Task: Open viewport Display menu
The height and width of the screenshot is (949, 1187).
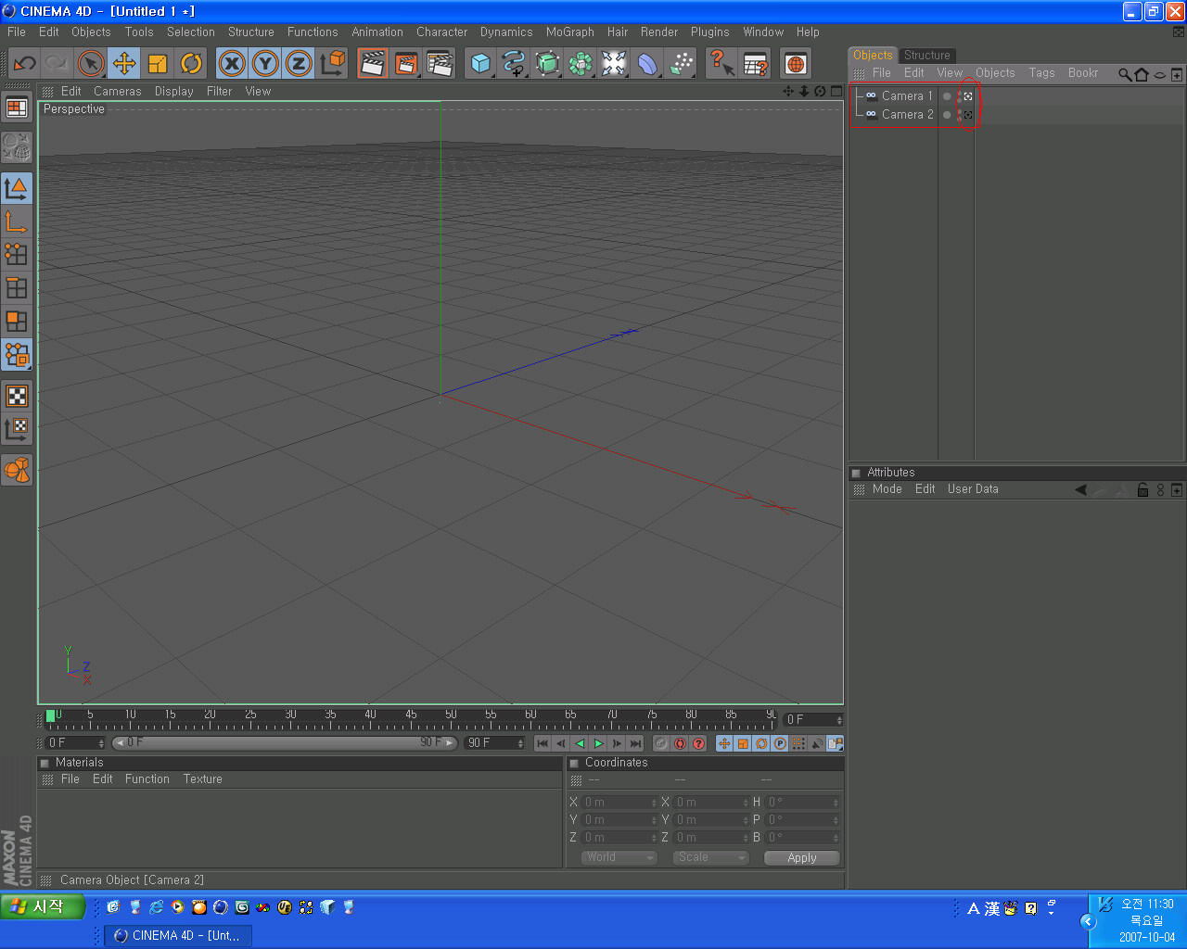Action: 174,92
